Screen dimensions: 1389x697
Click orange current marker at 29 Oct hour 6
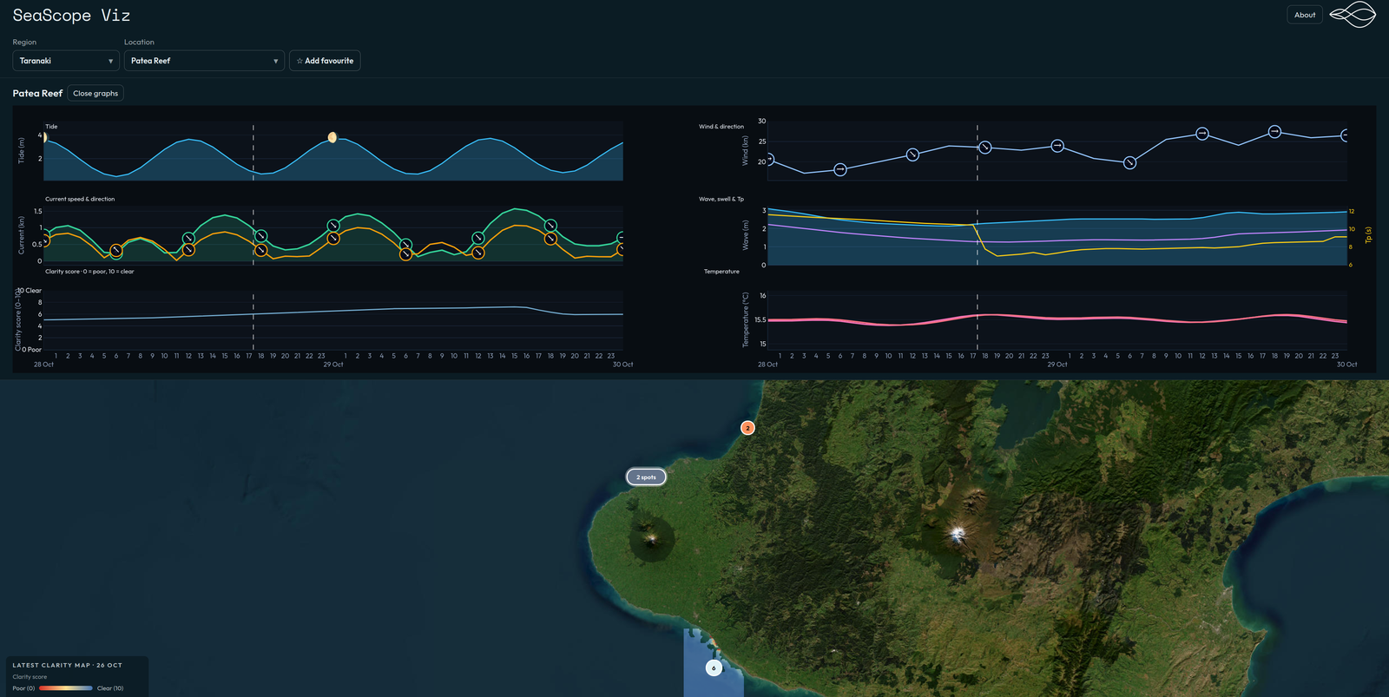point(405,254)
